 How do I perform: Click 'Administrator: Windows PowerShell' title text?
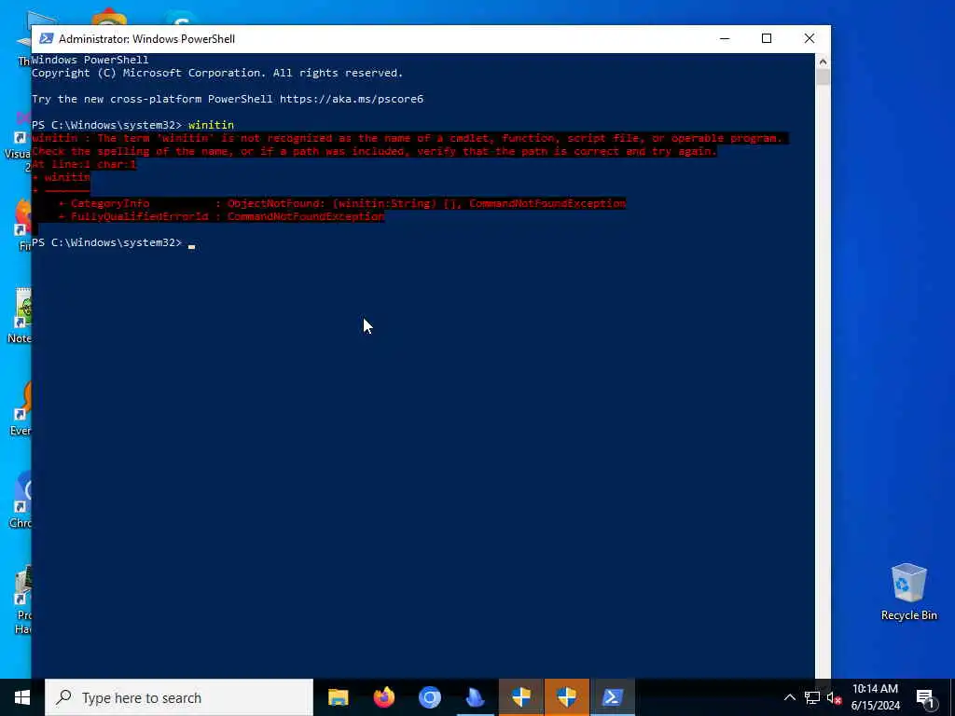tap(146, 38)
